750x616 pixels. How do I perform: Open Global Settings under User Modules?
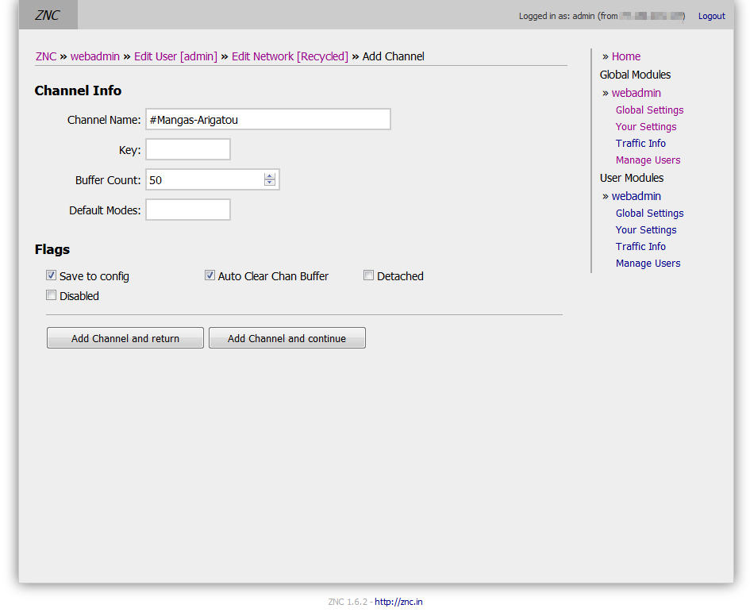click(649, 213)
